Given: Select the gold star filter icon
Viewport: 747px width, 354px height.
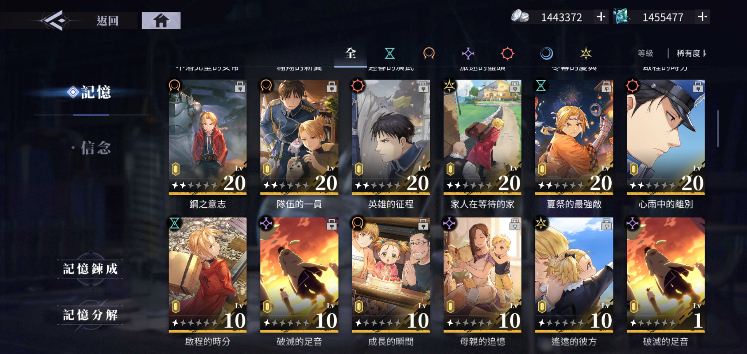Looking at the screenshot, I should (586, 54).
